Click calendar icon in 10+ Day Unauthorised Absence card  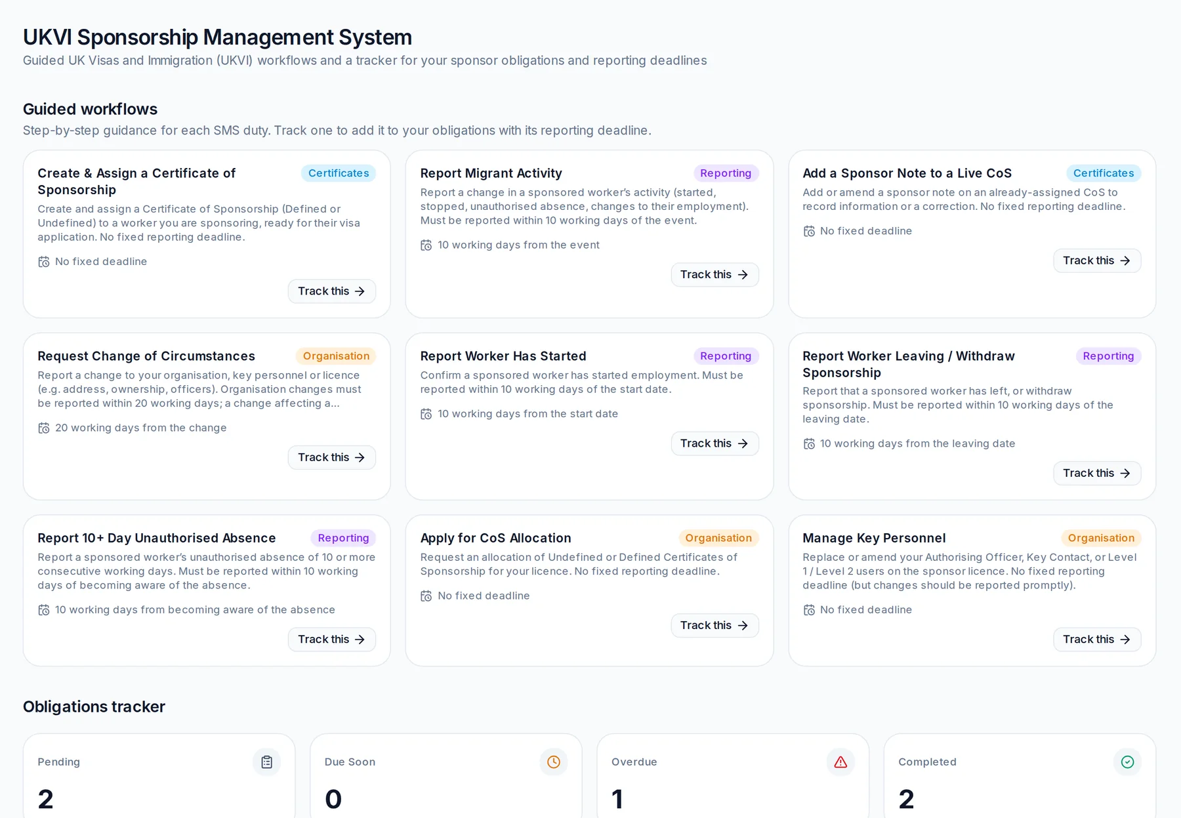(x=44, y=610)
